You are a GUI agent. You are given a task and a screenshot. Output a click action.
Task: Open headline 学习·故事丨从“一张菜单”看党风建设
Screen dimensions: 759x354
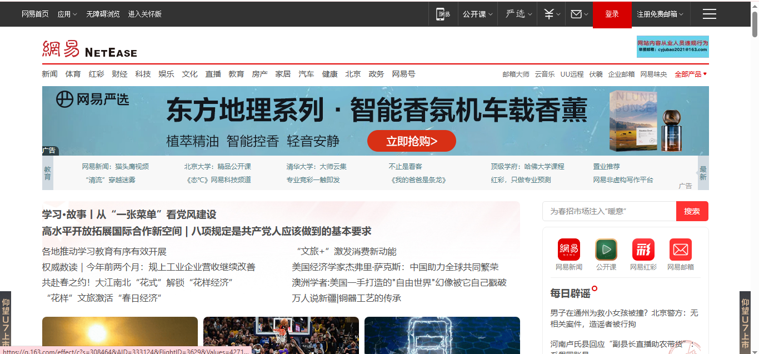coord(129,215)
